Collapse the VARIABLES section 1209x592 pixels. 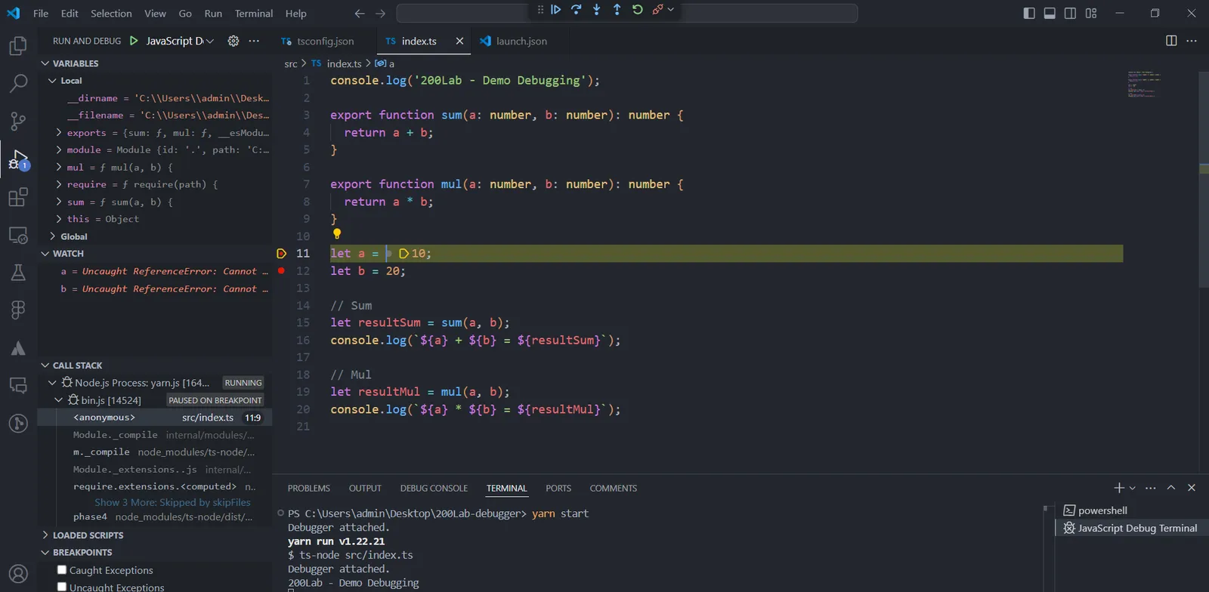(45, 63)
